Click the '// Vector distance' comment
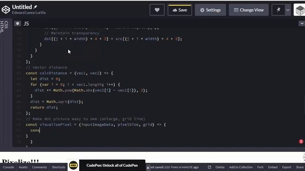 [x=47, y=67]
